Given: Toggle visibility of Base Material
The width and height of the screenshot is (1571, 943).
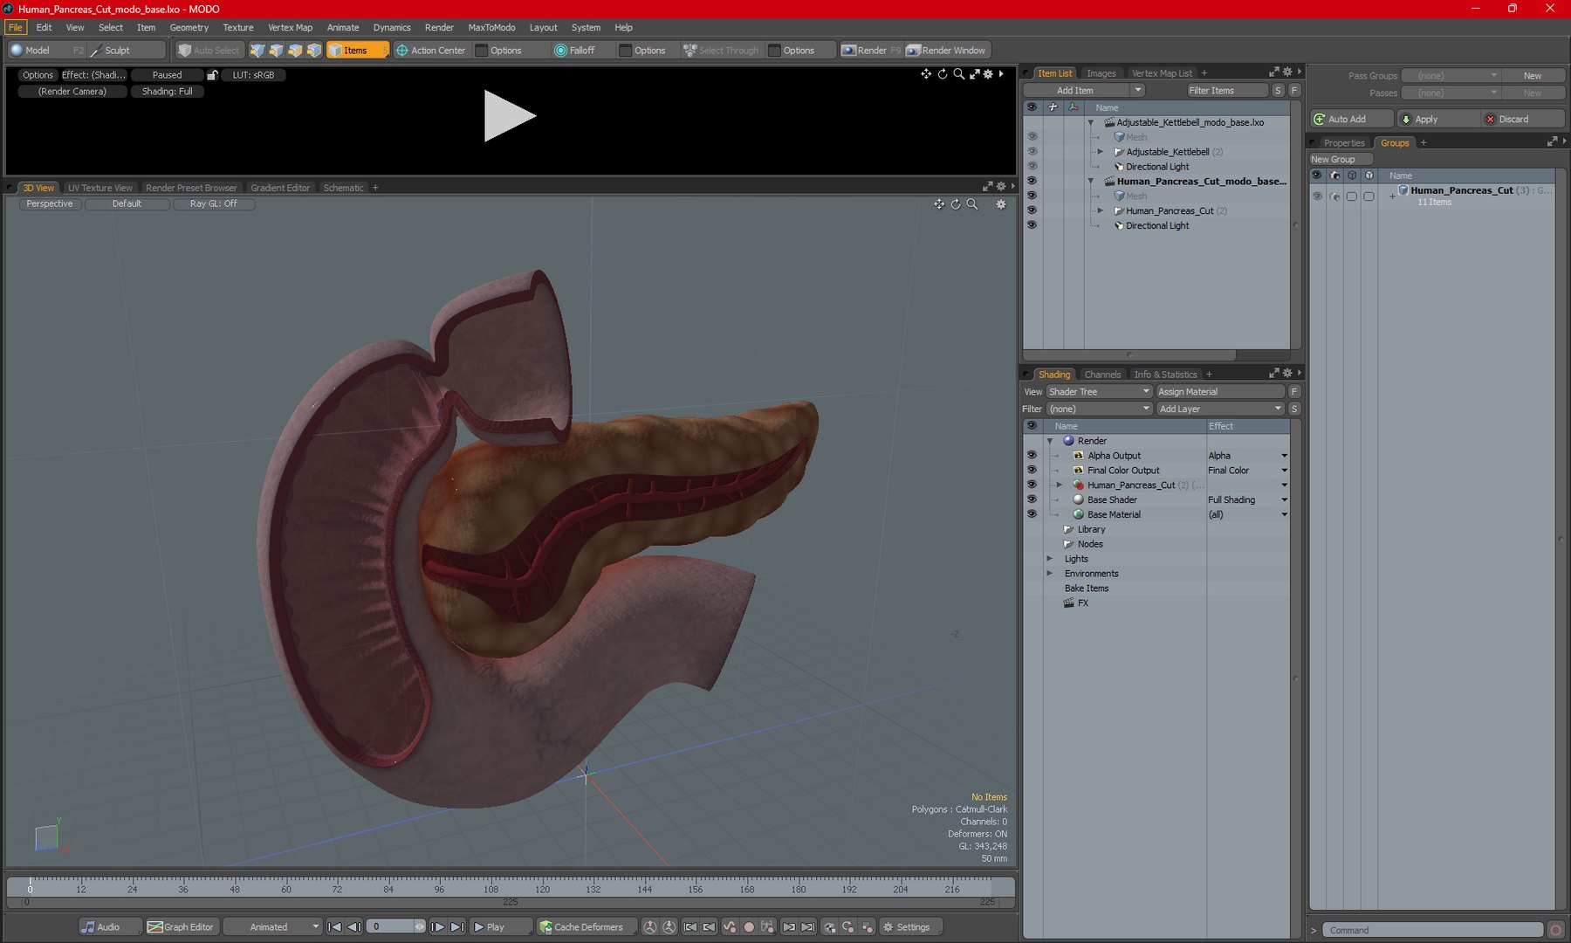Looking at the screenshot, I should 1032,514.
